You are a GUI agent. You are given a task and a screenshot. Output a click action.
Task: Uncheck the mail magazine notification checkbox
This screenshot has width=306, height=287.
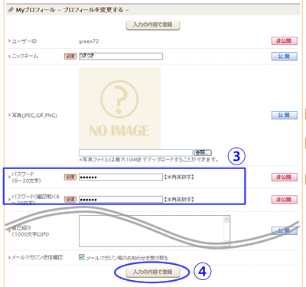tap(82, 257)
